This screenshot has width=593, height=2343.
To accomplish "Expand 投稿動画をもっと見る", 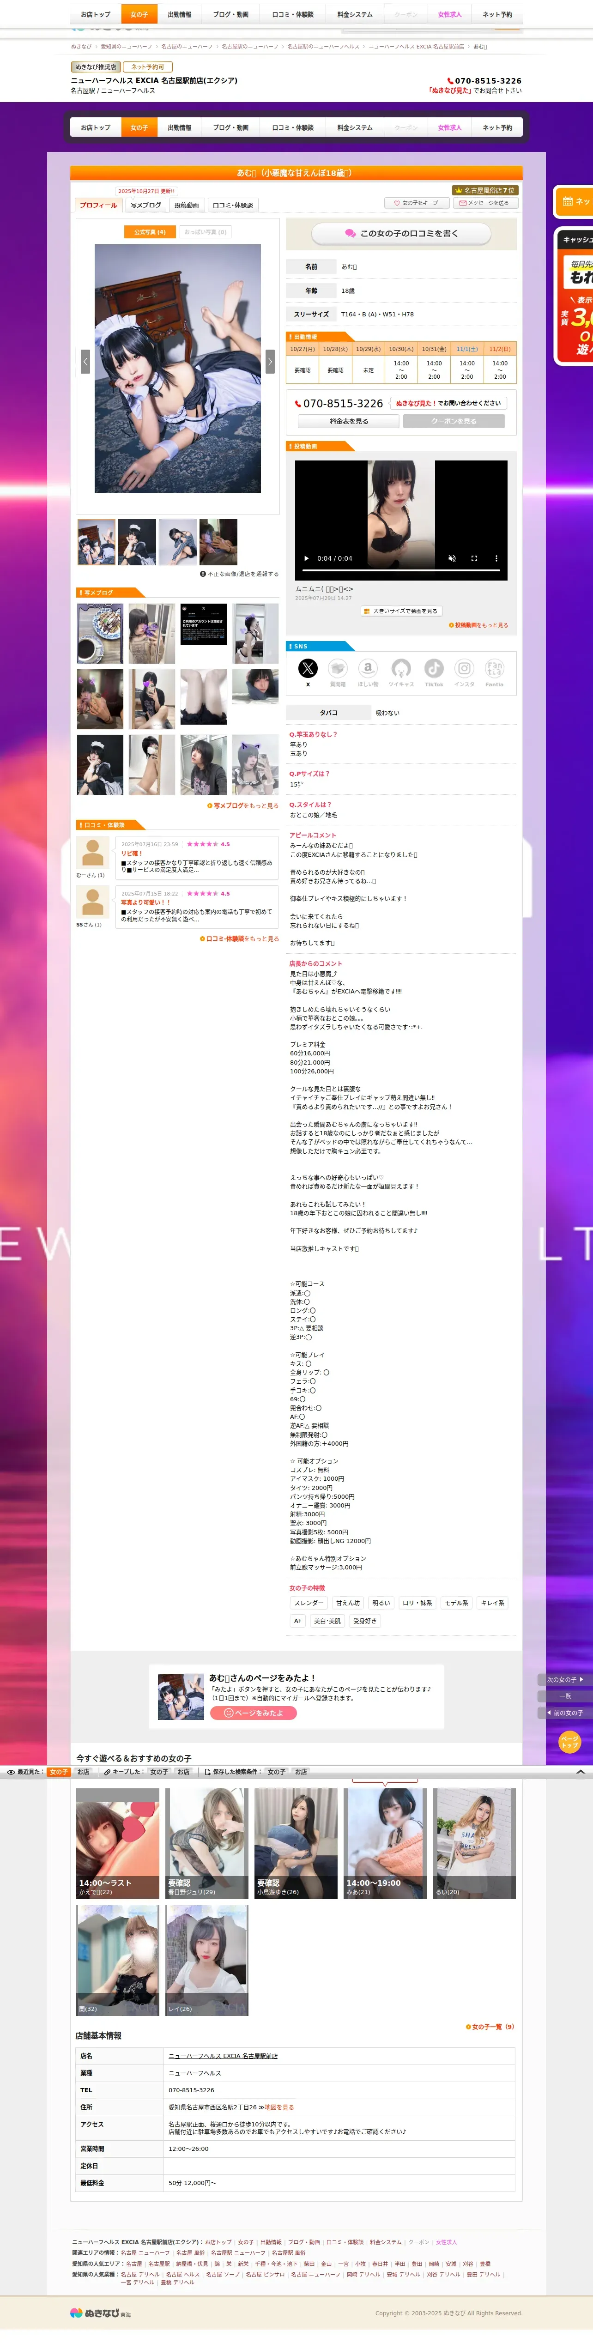I will (x=478, y=626).
